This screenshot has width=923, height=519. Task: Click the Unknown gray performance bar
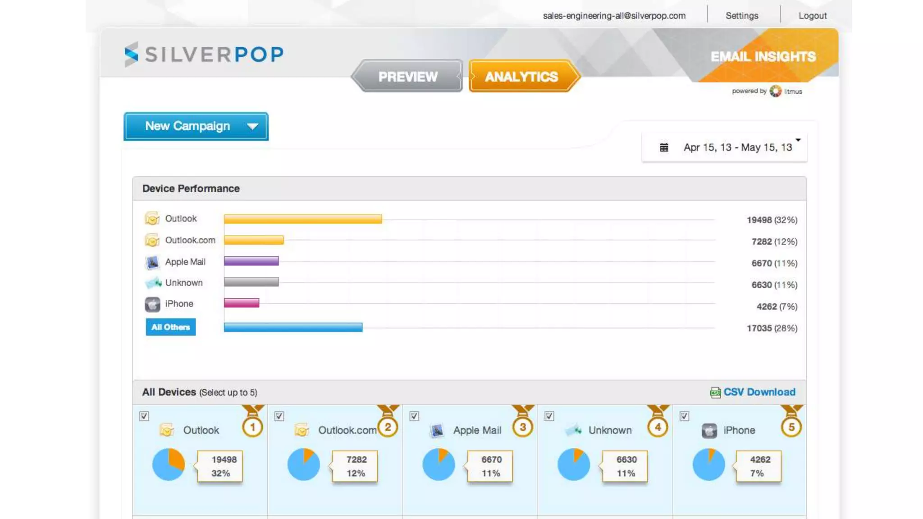pyautogui.click(x=251, y=282)
